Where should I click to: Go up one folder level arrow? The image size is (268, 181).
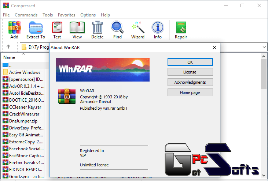[x=8, y=47]
